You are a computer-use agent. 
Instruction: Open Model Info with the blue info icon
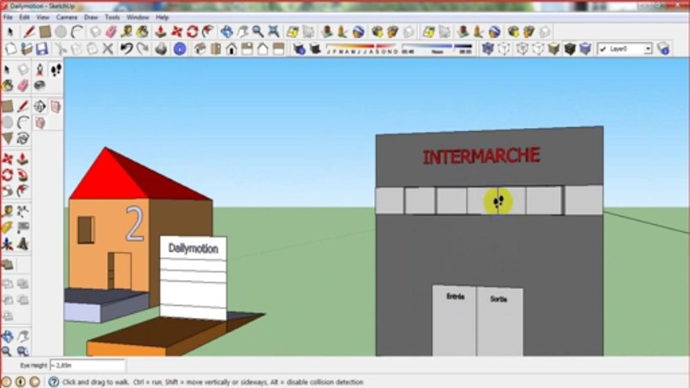coord(180,49)
